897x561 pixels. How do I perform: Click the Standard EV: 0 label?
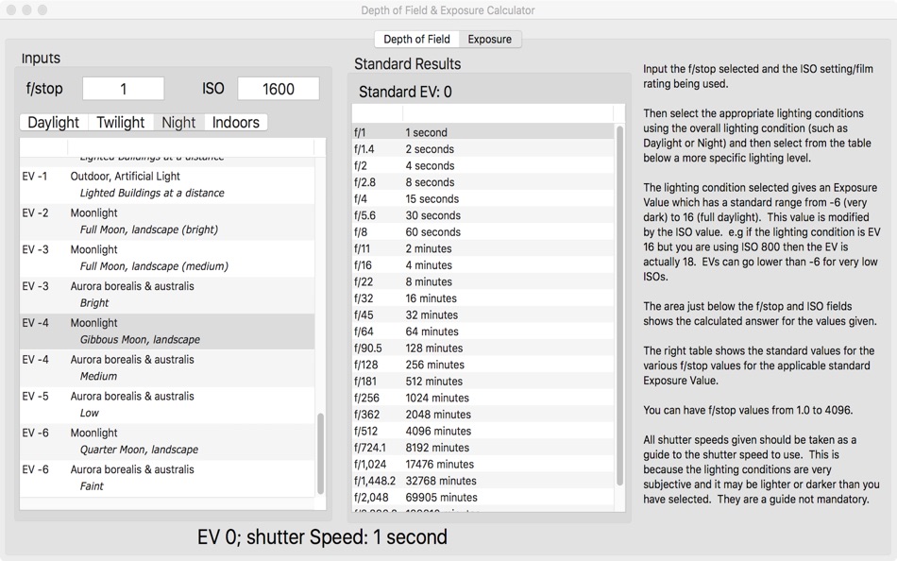point(405,92)
